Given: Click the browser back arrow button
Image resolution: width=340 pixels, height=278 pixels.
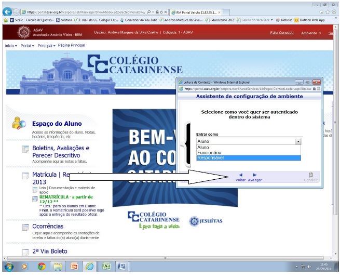Looking at the screenshot, I should pyautogui.click(x=7, y=12).
